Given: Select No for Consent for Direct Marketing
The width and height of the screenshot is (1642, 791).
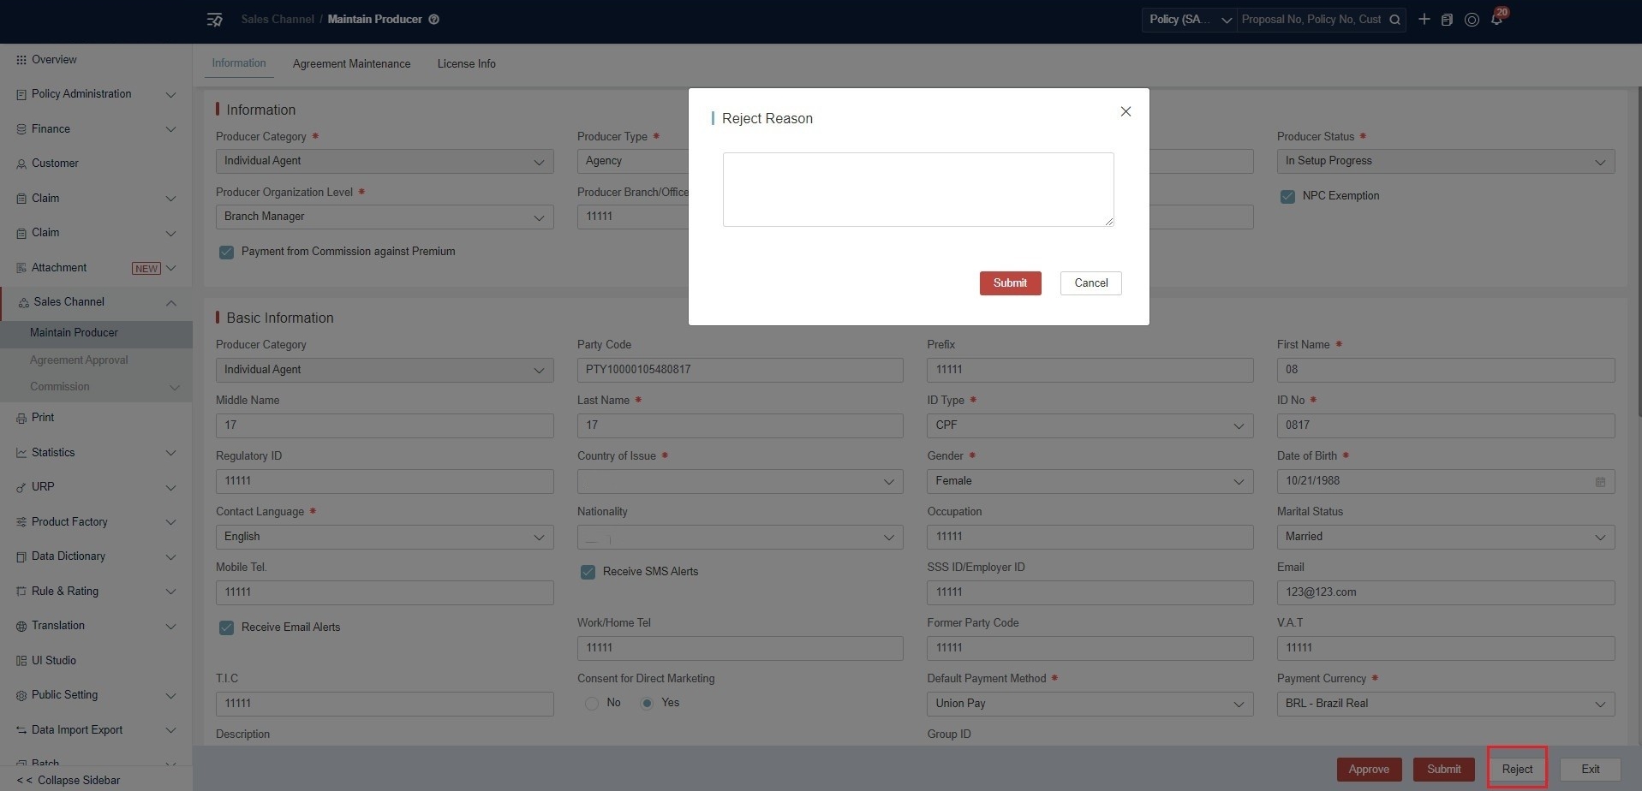Looking at the screenshot, I should [592, 703].
